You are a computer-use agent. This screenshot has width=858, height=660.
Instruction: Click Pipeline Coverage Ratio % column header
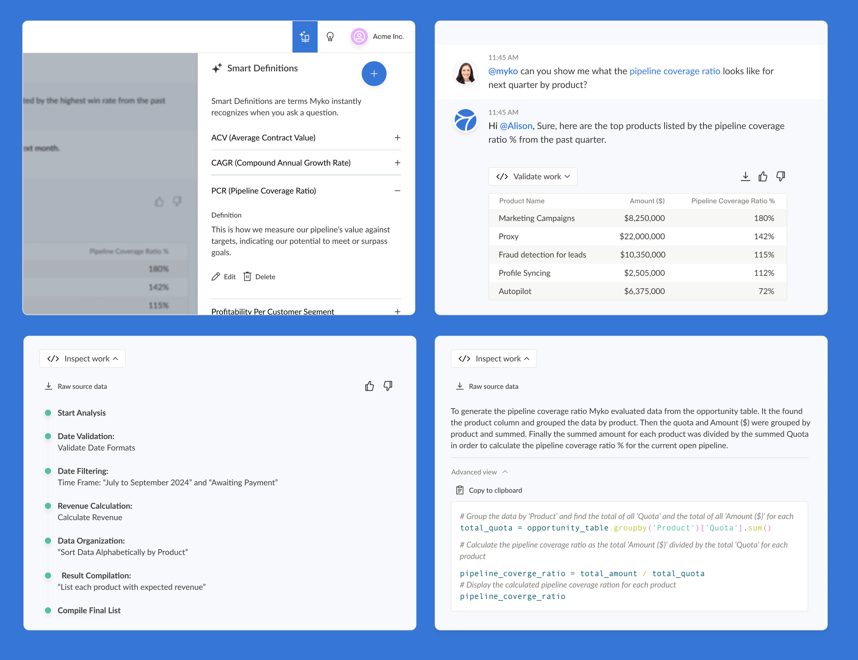click(x=733, y=201)
